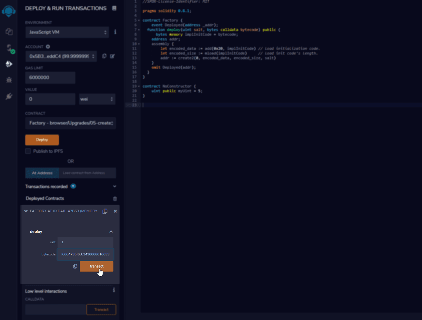Click the sign message edit icon
The width and height of the screenshot is (422, 320).
(112, 56)
